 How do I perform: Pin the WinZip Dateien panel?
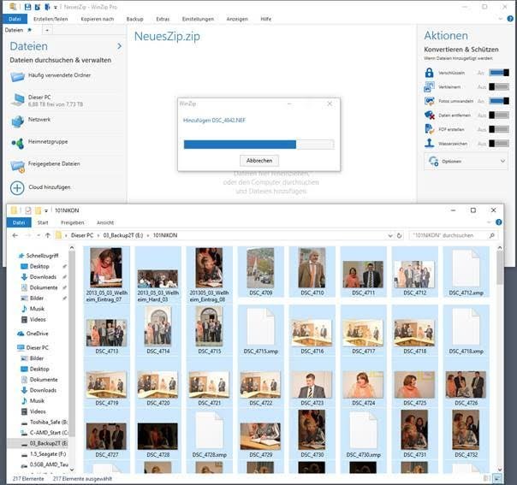coord(29,30)
